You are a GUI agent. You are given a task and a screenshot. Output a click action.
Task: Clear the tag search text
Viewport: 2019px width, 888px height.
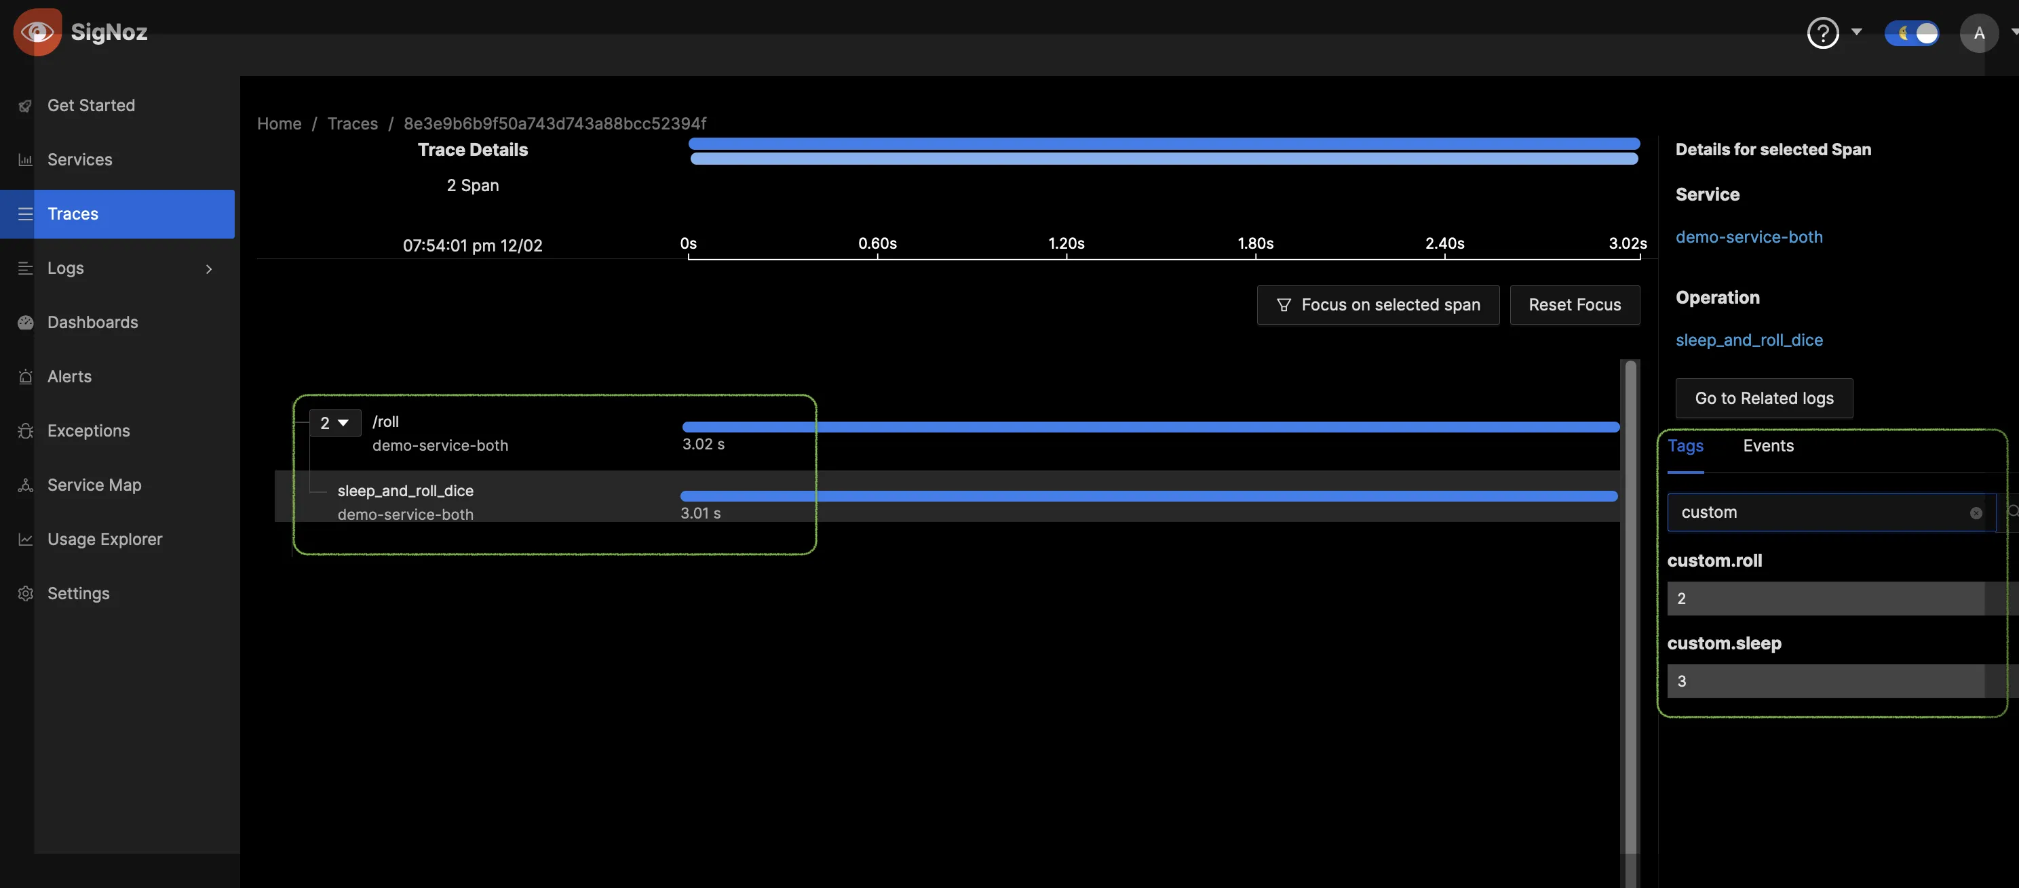click(1975, 514)
